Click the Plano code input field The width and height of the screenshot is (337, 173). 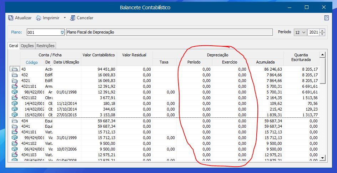42,32
